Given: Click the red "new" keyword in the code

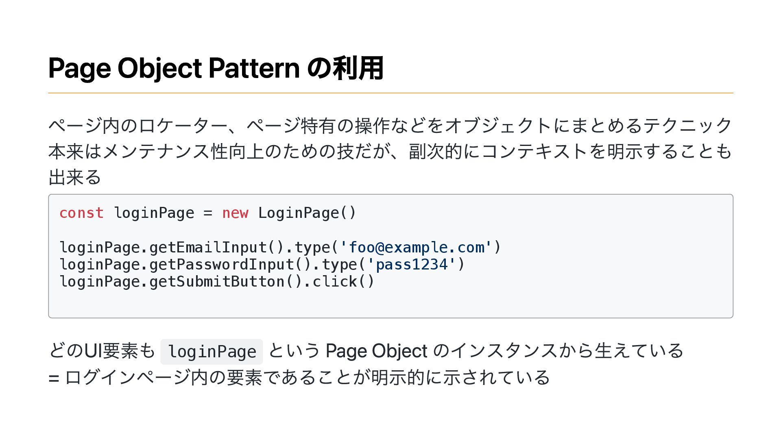Looking at the screenshot, I should [235, 213].
